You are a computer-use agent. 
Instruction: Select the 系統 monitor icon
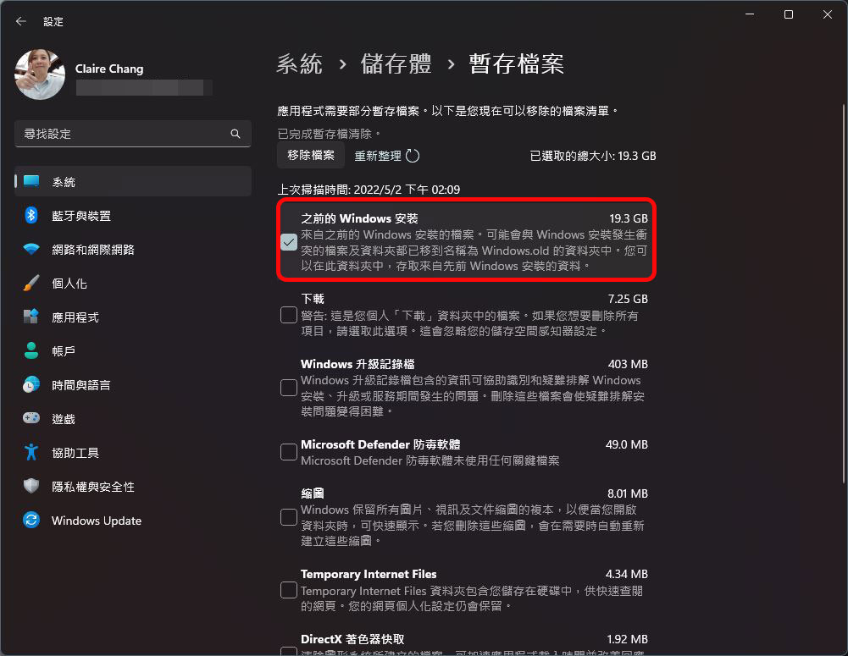31,181
